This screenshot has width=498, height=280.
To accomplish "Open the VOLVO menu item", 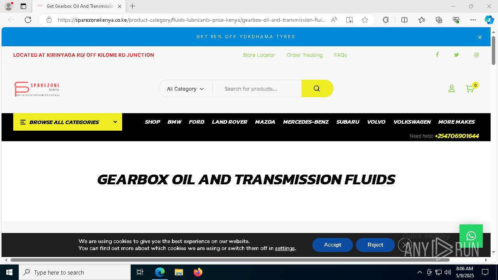I will tap(376, 122).
